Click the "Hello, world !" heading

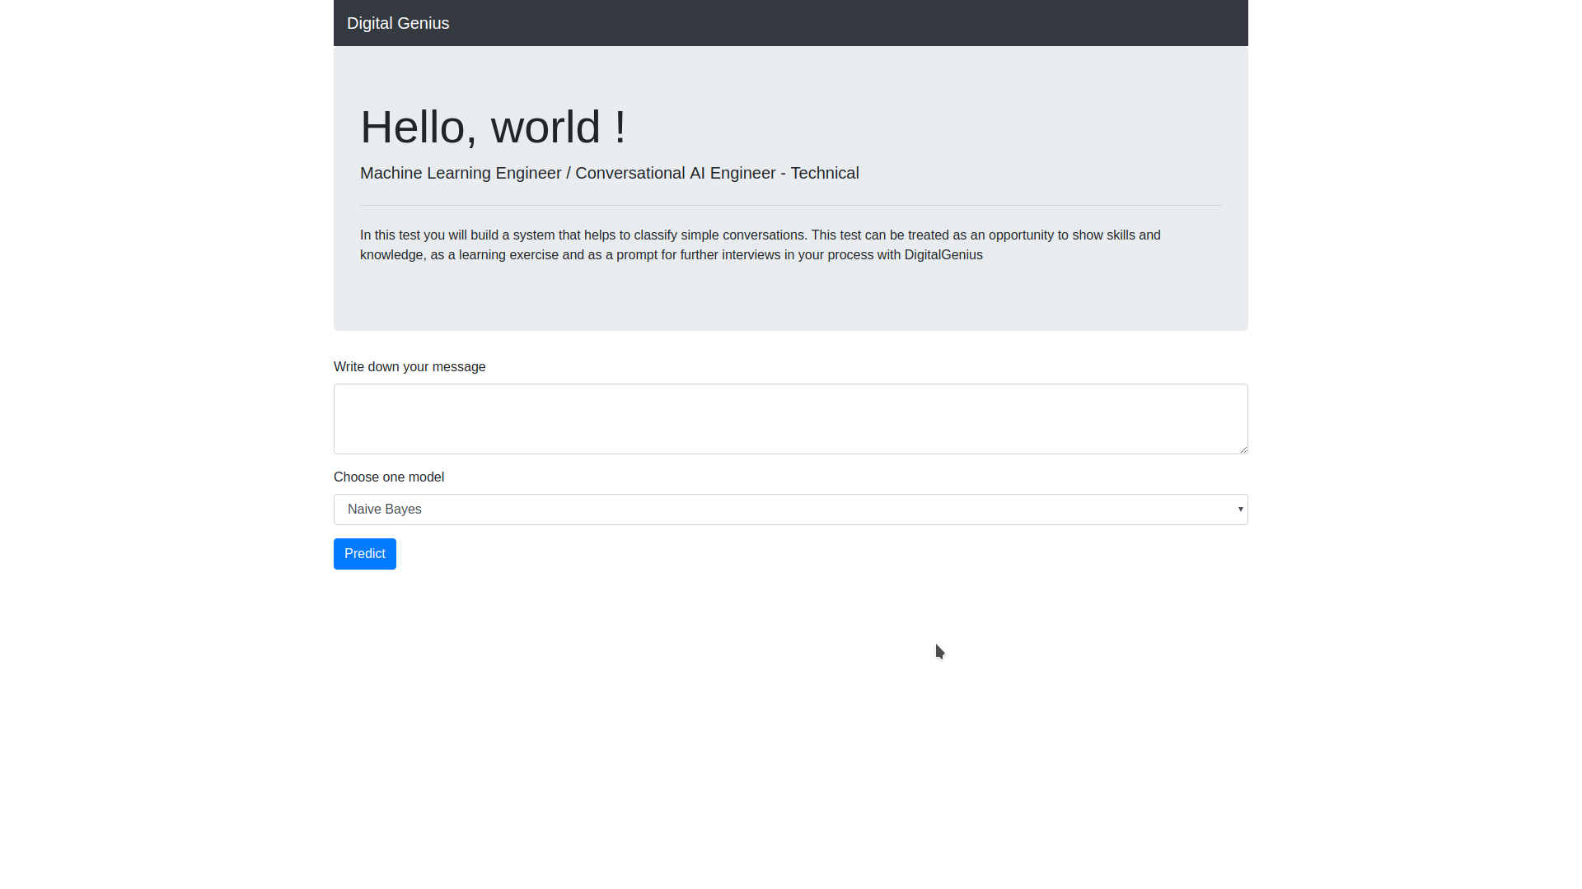(x=493, y=128)
